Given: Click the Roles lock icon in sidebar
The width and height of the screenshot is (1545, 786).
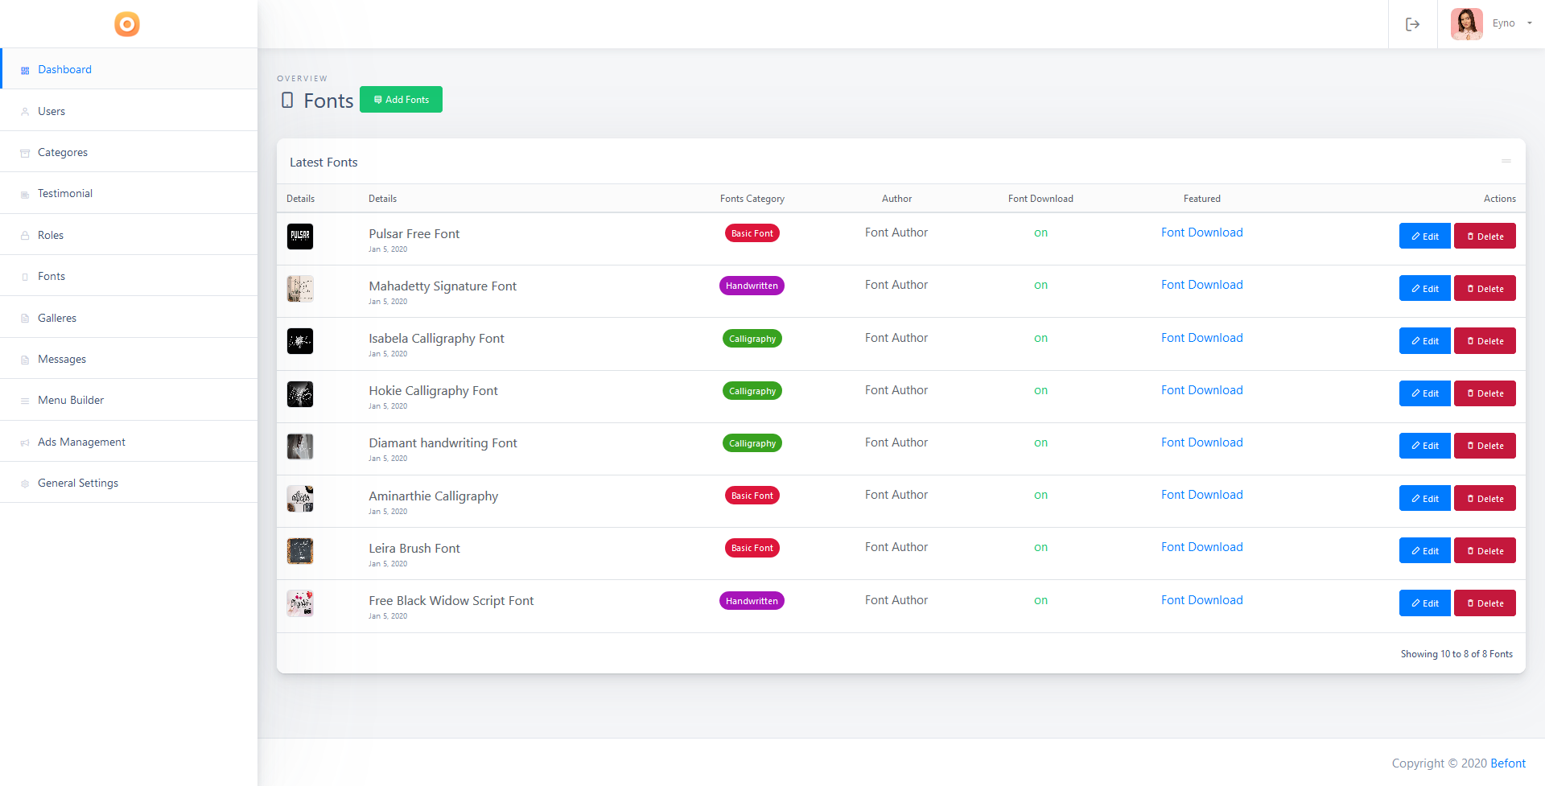Looking at the screenshot, I should click(25, 236).
